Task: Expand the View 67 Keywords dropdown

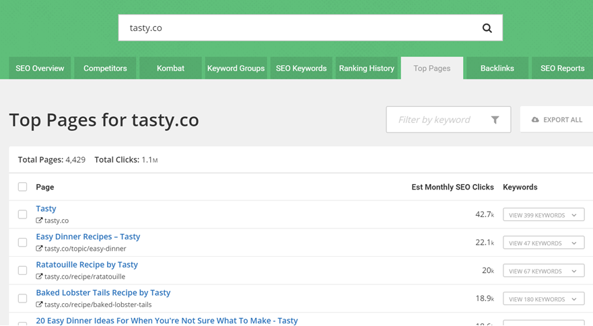Action: pyautogui.click(x=543, y=270)
